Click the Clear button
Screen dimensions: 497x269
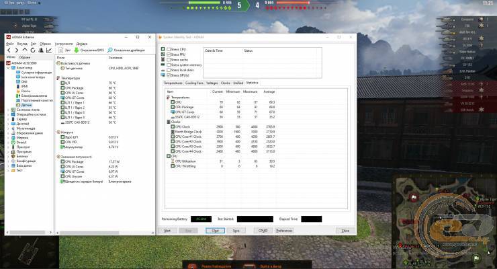point(215,231)
